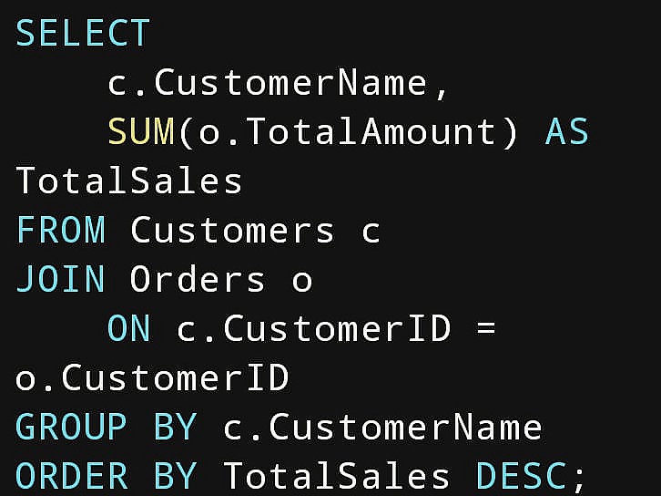The image size is (661, 496).
Task: Click the GROUP BY keywords
Action: point(107,427)
